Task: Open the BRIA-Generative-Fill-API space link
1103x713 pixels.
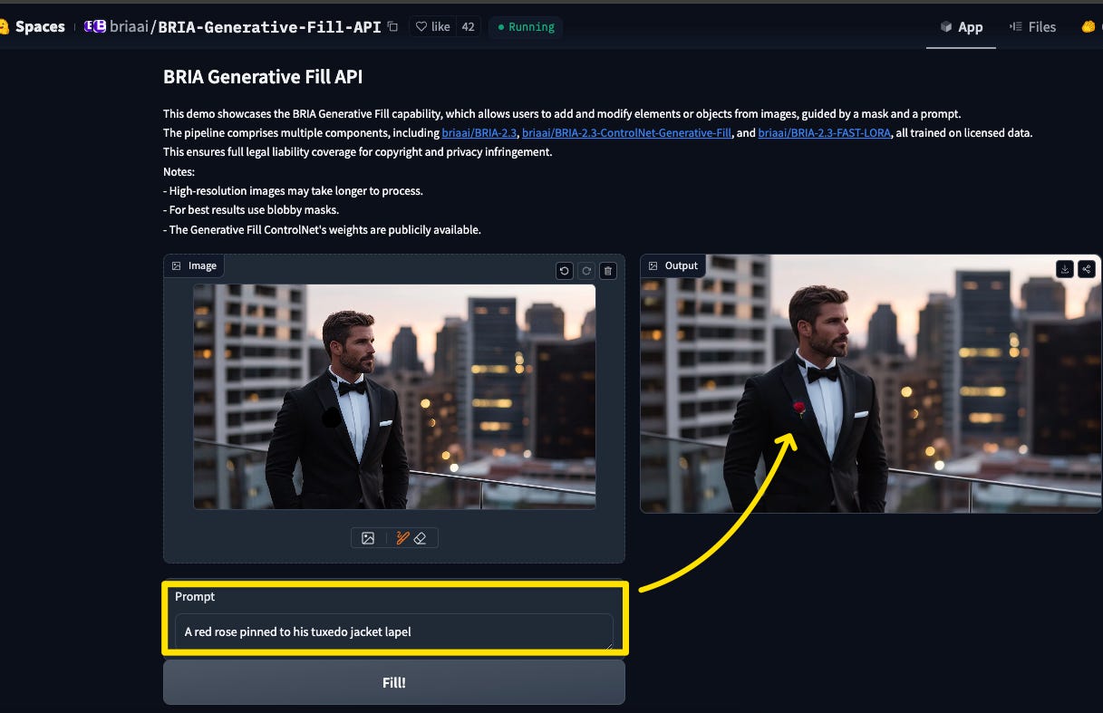Action: coord(270,27)
